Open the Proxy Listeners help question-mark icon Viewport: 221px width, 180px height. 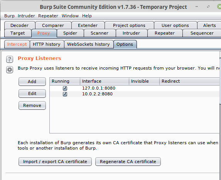point(10,59)
